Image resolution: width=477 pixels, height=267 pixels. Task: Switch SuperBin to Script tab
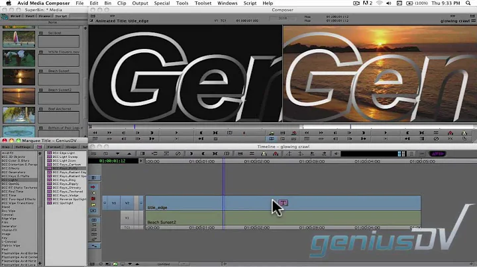[x=61, y=16]
